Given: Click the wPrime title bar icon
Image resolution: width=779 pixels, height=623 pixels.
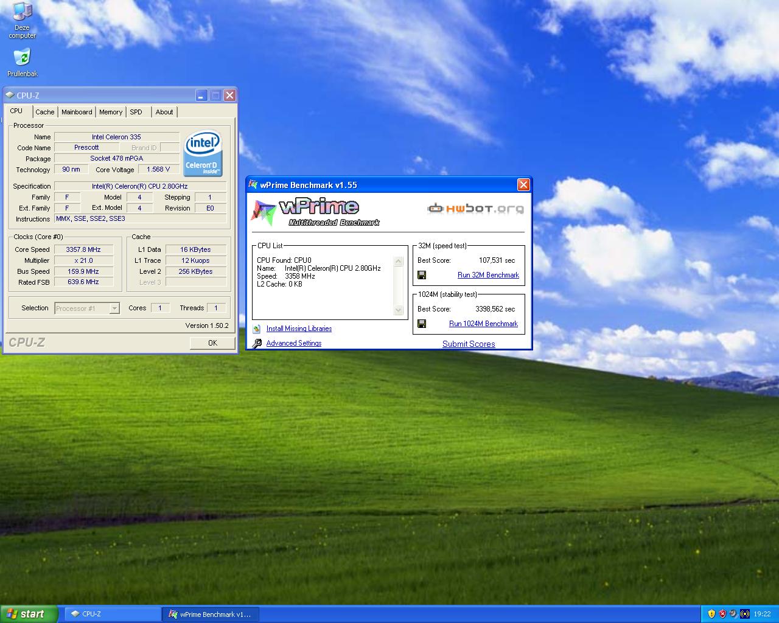Looking at the screenshot, I should (x=253, y=185).
